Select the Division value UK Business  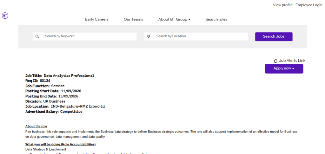(54, 102)
